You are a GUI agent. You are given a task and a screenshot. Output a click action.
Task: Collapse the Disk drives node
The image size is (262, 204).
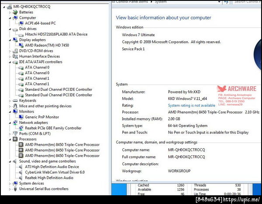(x=10, y=29)
